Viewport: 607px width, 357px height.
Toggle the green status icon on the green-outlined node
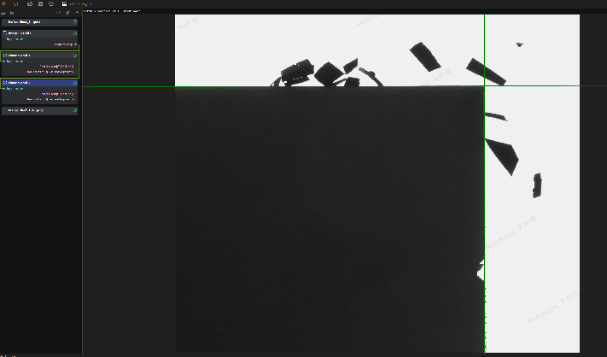(x=75, y=56)
